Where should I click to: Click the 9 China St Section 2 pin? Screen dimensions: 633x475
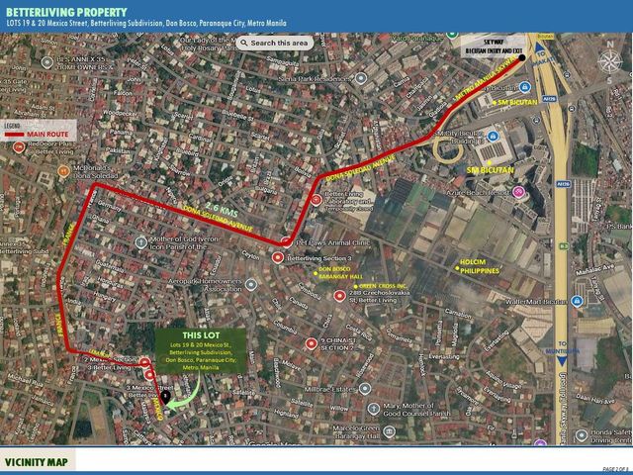point(311,343)
